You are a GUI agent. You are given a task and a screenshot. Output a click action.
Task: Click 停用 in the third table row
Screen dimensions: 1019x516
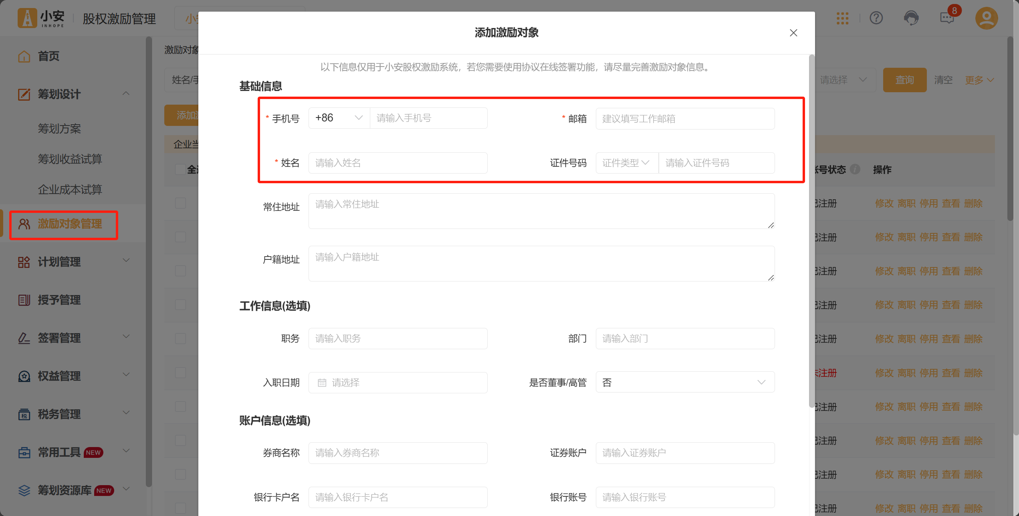point(929,271)
